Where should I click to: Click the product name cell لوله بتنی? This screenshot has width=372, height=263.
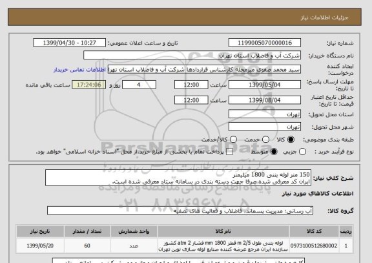click(223, 246)
